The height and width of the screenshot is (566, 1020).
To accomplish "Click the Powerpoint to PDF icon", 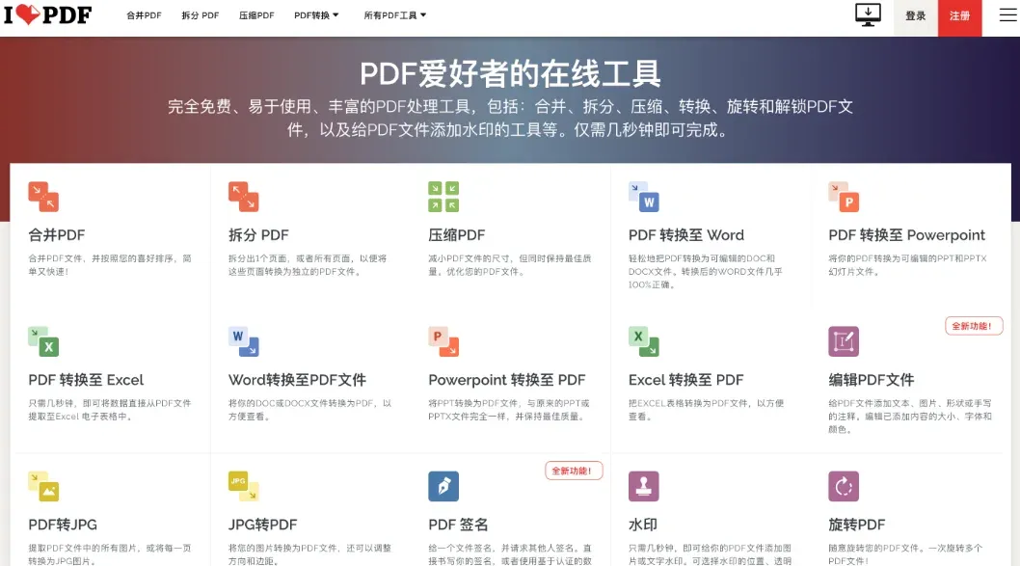I will (x=443, y=341).
